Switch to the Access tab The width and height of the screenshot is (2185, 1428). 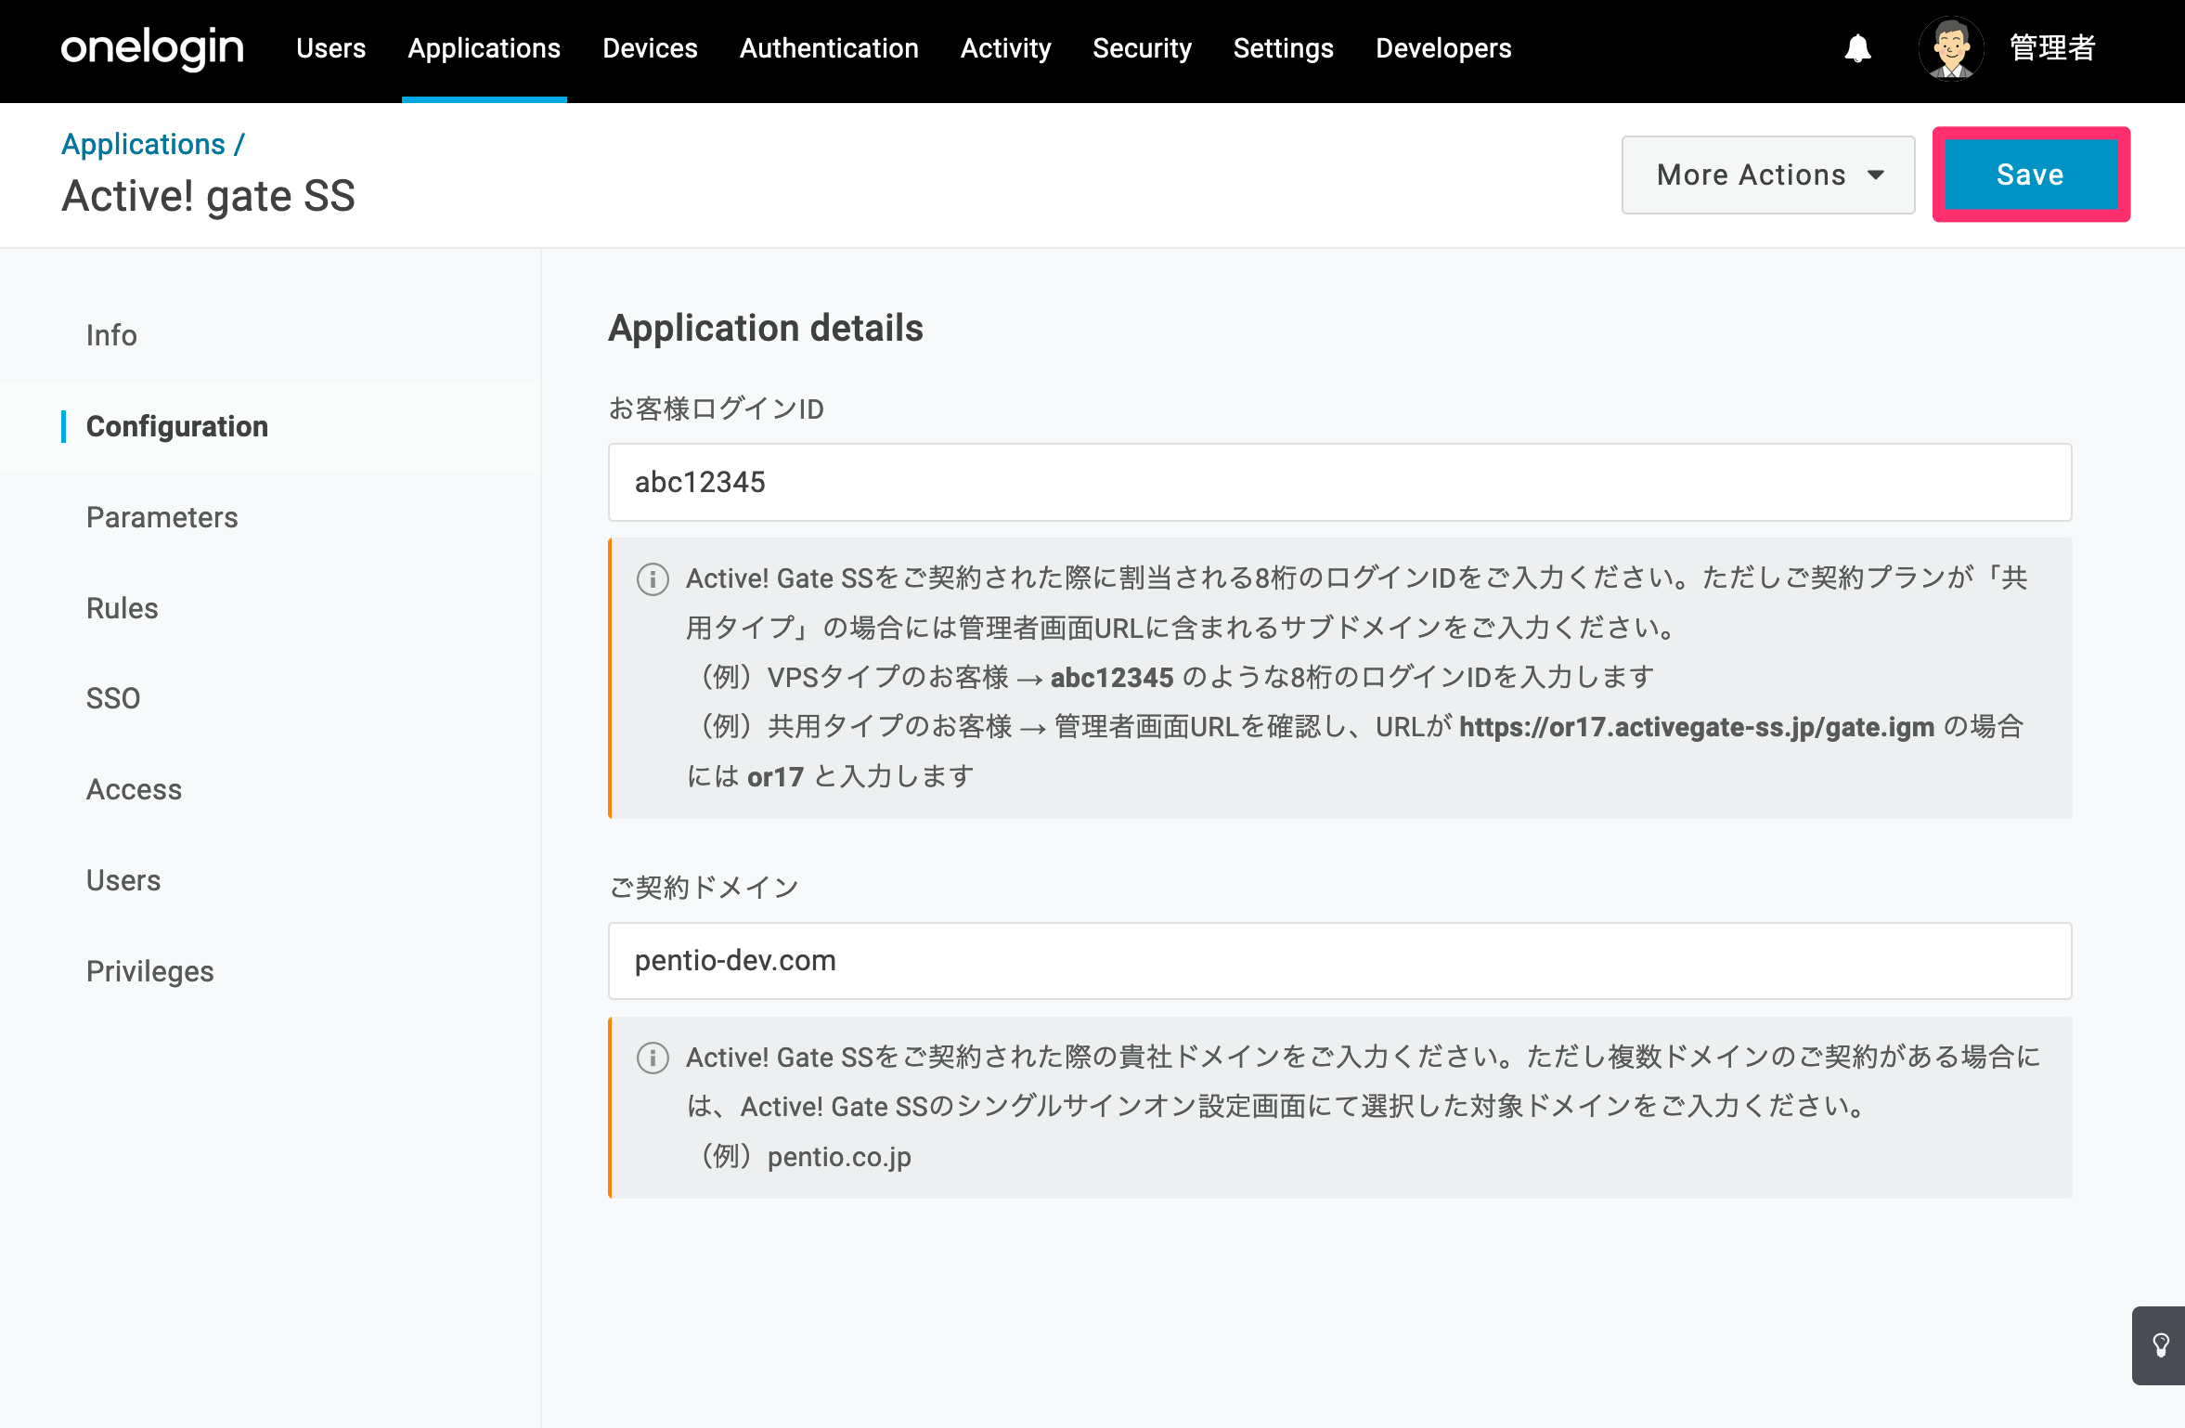pos(134,789)
